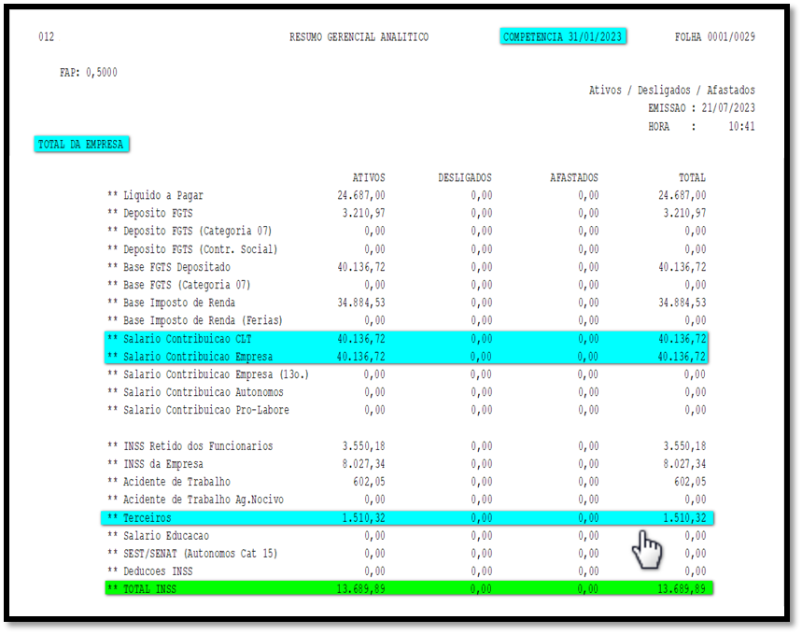The image size is (802, 634).
Task: Click TOTAL INSS 13.689,89 under ATIVOS
Action: tap(361, 589)
